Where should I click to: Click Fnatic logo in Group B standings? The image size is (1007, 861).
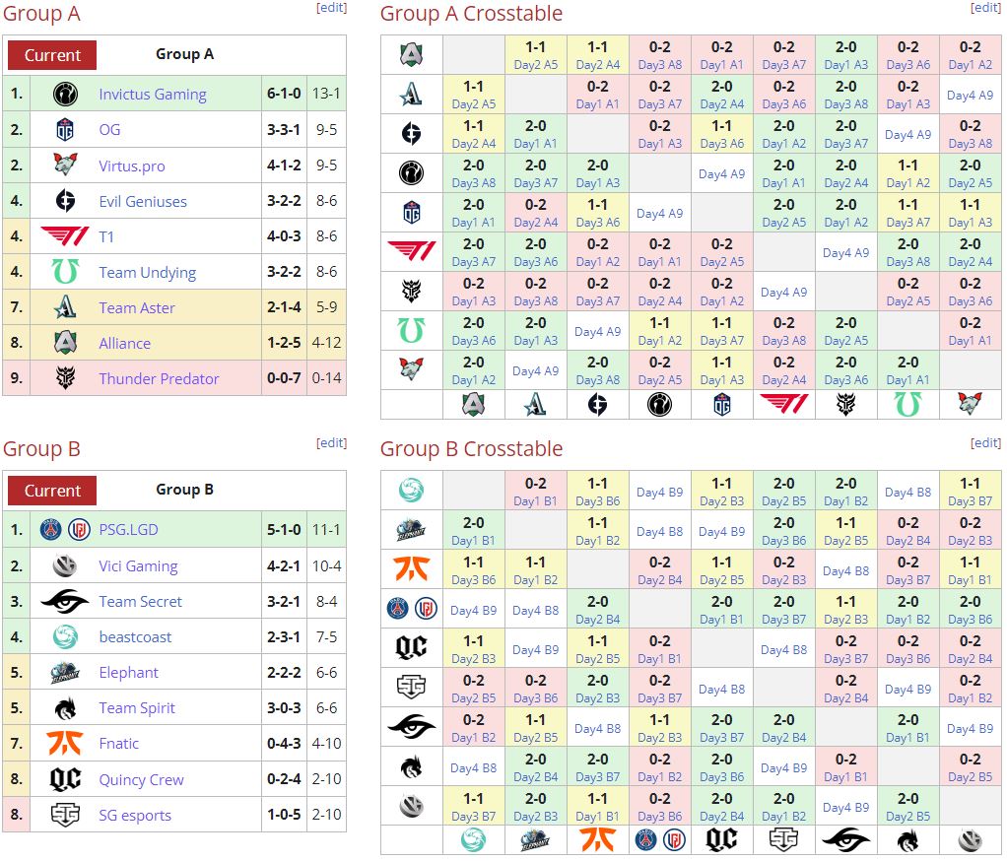click(x=65, y=744)
